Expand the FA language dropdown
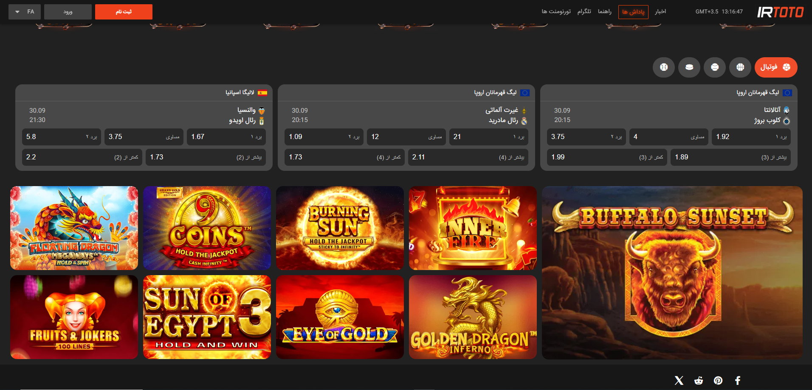 (25, 12)
